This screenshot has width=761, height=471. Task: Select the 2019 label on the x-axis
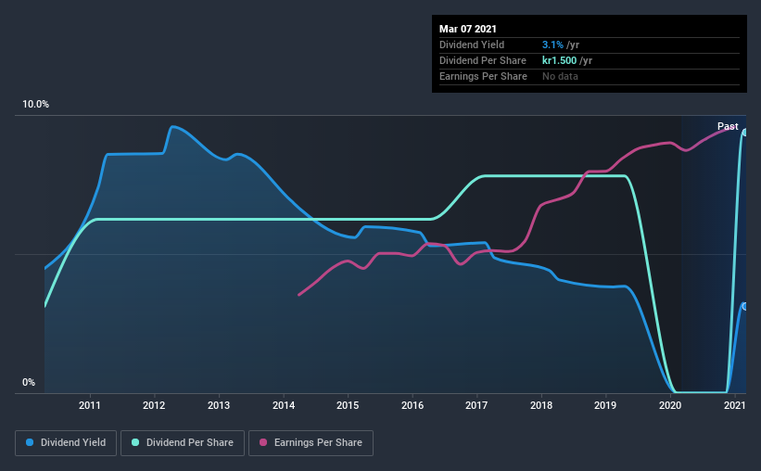click(x=605, y=405)
